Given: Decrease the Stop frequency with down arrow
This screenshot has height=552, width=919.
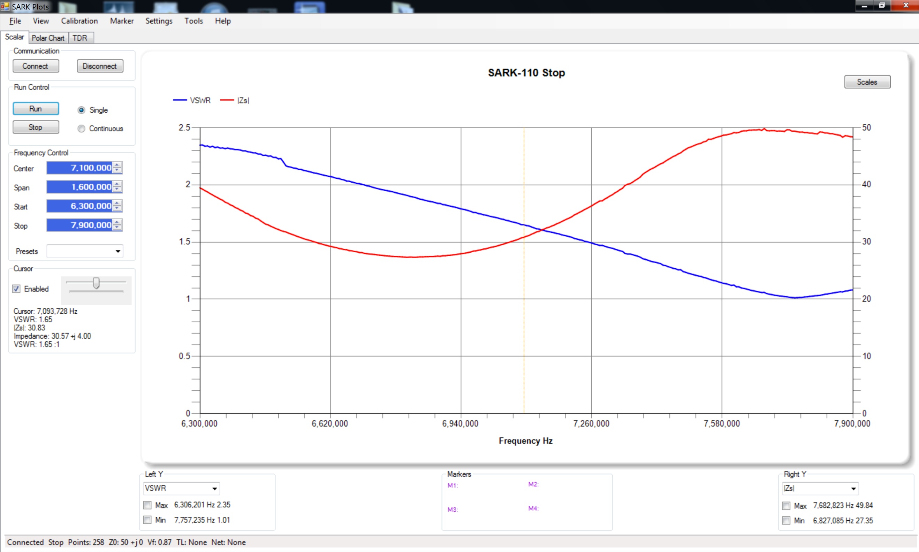Looking at the screenshot, I should (x=117, y=227).
